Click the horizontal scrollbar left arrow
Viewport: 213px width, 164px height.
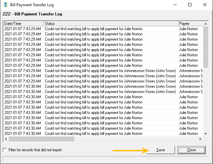coord(6,139)
